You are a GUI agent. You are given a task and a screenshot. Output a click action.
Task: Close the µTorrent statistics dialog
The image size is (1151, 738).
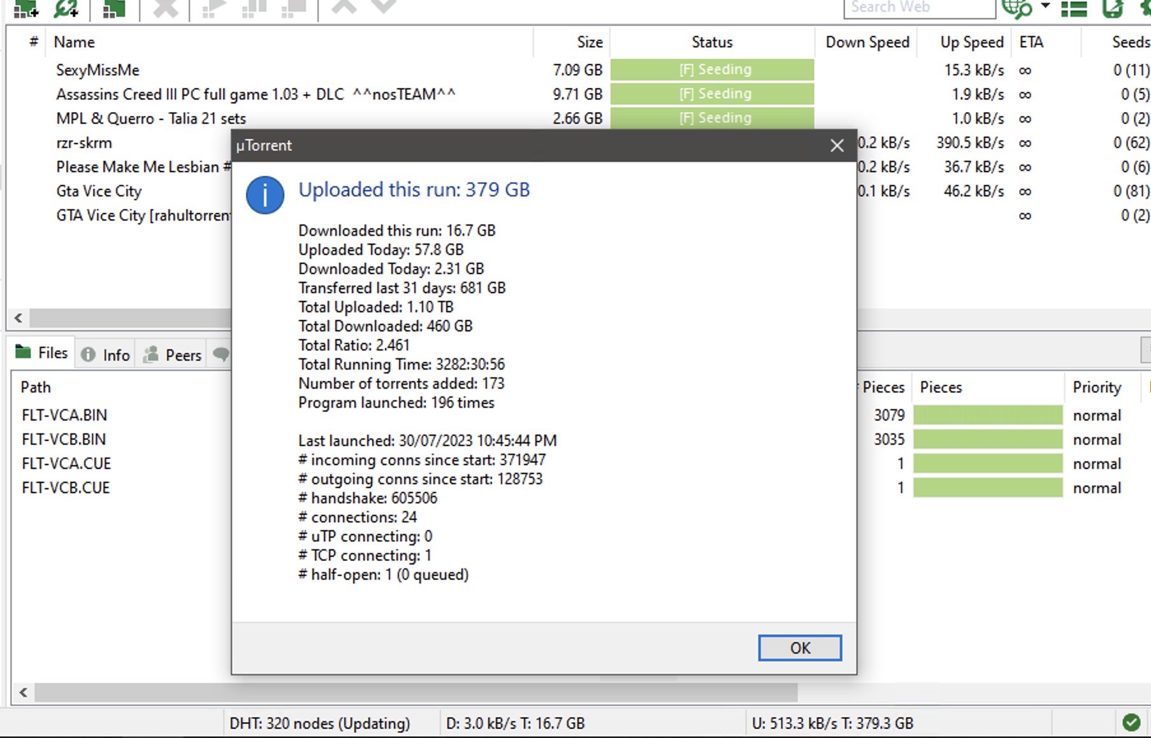coord(837,146)
